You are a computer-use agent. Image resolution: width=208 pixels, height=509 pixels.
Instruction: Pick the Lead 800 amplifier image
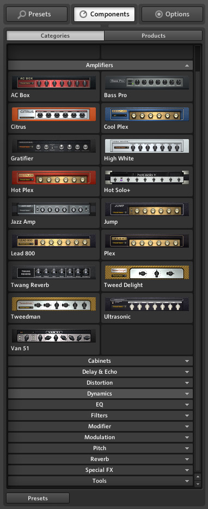click(x=54, y=241)
